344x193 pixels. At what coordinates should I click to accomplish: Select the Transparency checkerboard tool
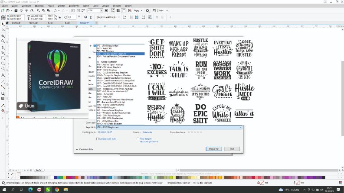coord(3,99)
